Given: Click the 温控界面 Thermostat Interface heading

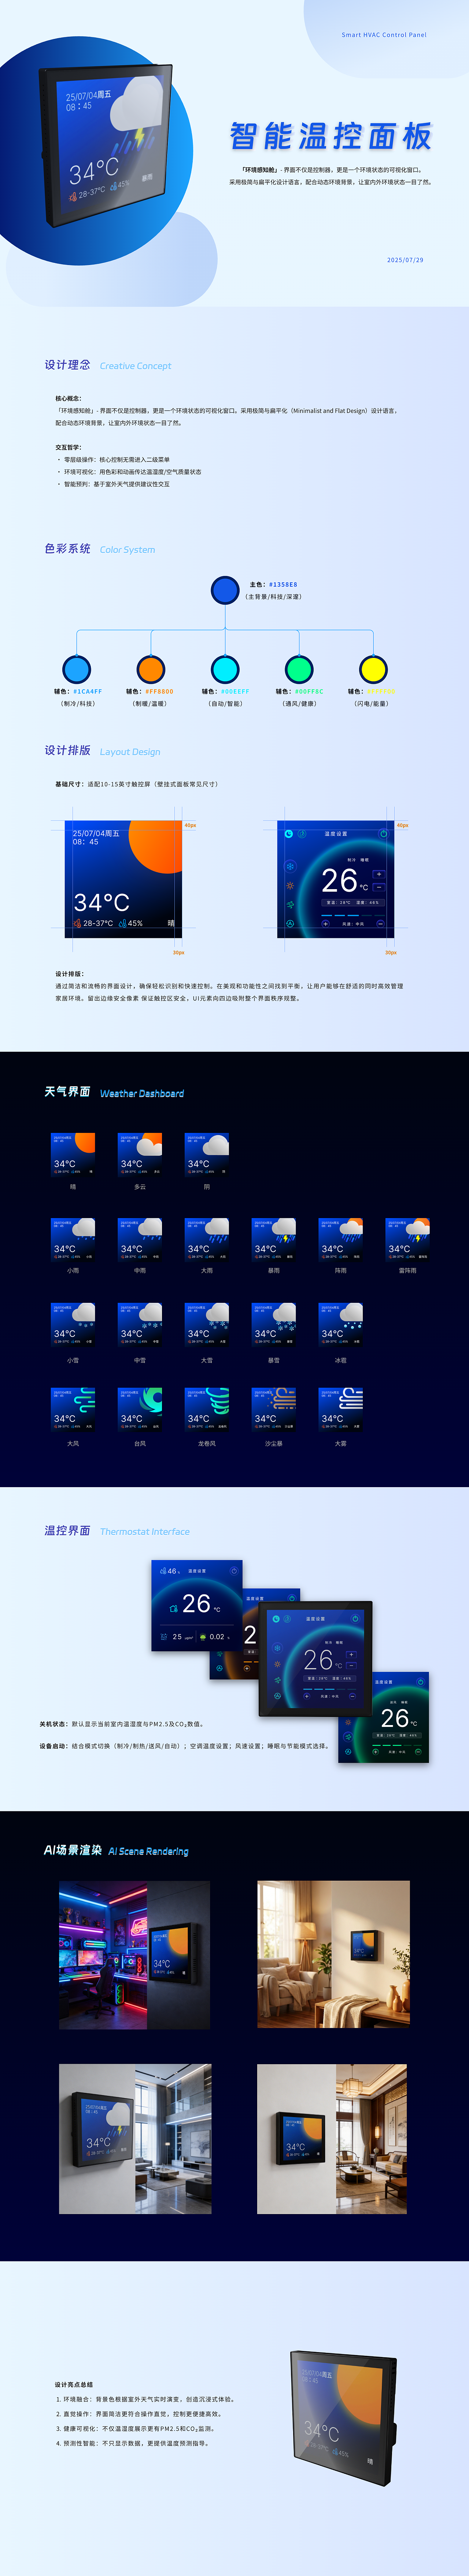Looking at the screenshot, I should (x=117, y=1530).
